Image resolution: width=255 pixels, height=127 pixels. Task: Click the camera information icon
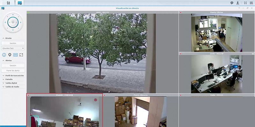pos(4,55)
